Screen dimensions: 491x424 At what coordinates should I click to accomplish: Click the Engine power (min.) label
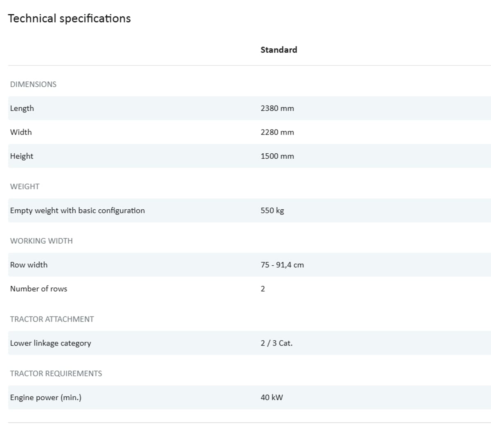[x=45, y=397]
